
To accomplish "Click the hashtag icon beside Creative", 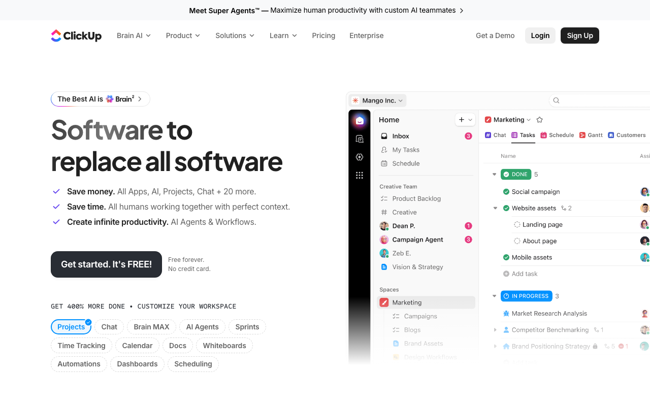I will pyautogui.click(x=384, y=212).
